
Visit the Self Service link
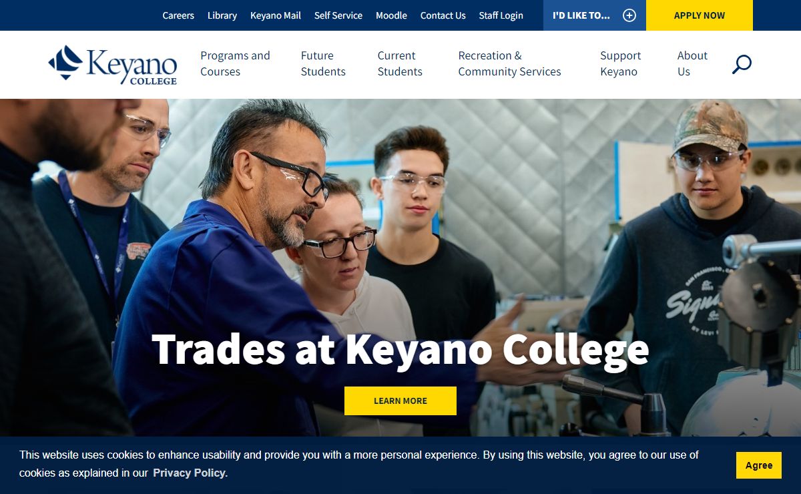(x=338, y=15)
